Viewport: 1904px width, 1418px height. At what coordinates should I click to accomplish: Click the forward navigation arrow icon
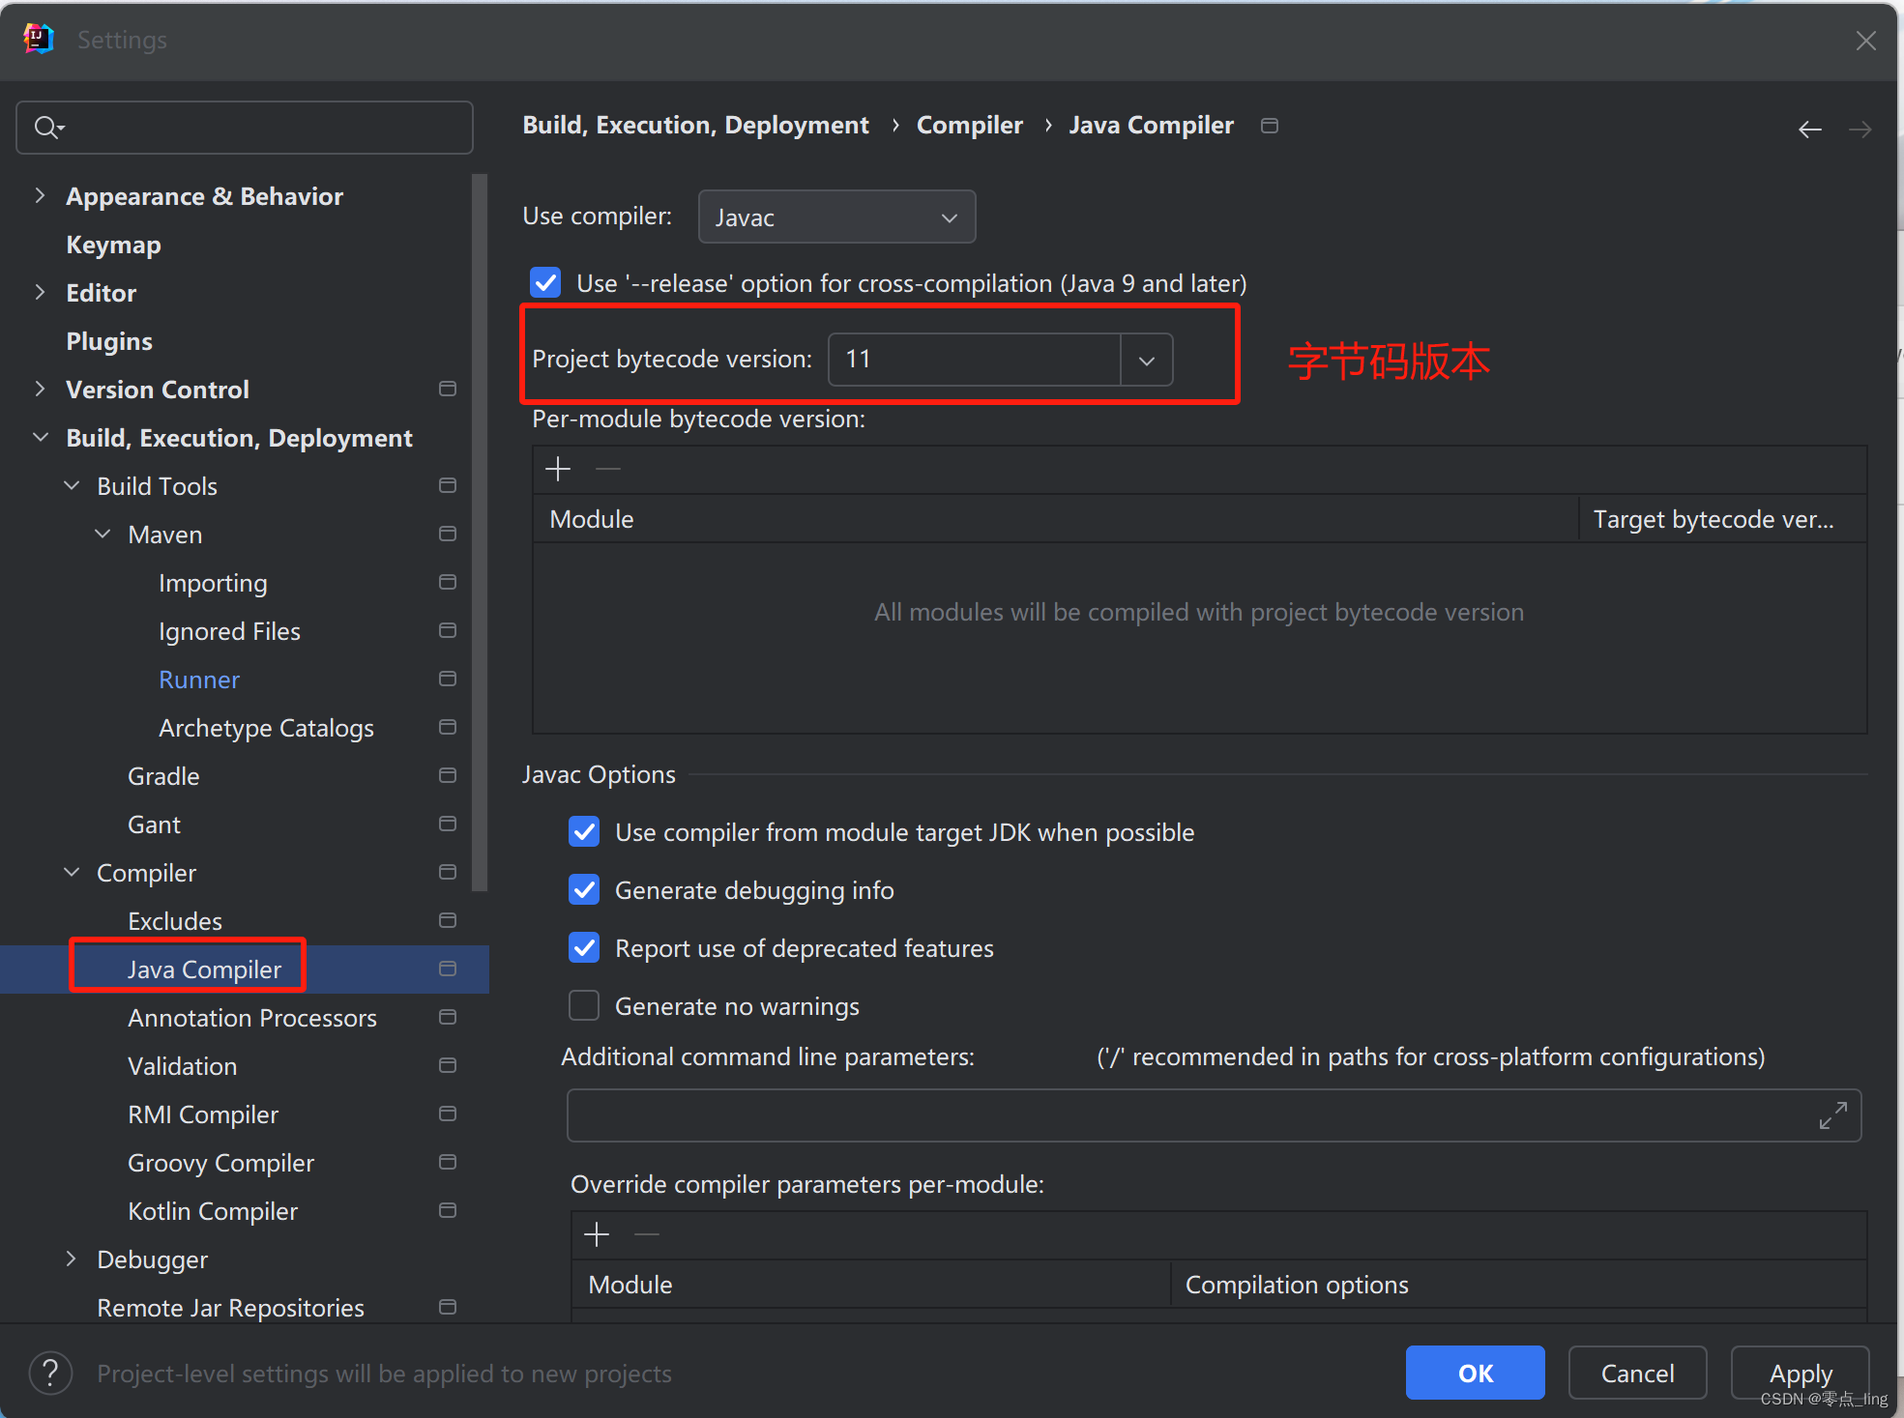tap(1860, 130)
